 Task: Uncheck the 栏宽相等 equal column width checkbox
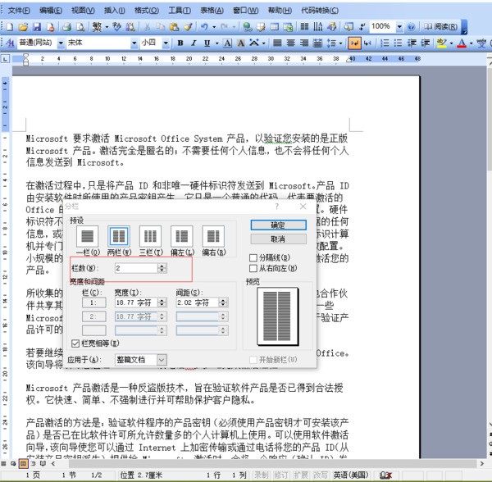[76, 343]
